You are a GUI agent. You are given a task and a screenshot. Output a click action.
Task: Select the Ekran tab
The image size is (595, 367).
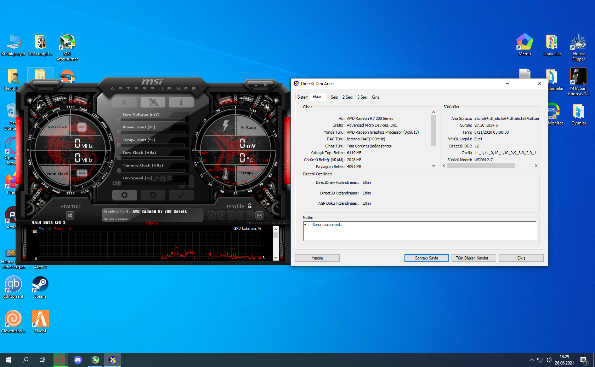click(x=318, y=97)
